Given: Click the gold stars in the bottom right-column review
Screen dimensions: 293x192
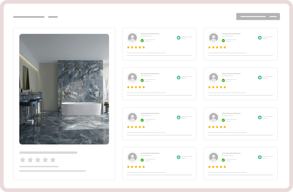Looking at the screenshot, I should 217,167.
